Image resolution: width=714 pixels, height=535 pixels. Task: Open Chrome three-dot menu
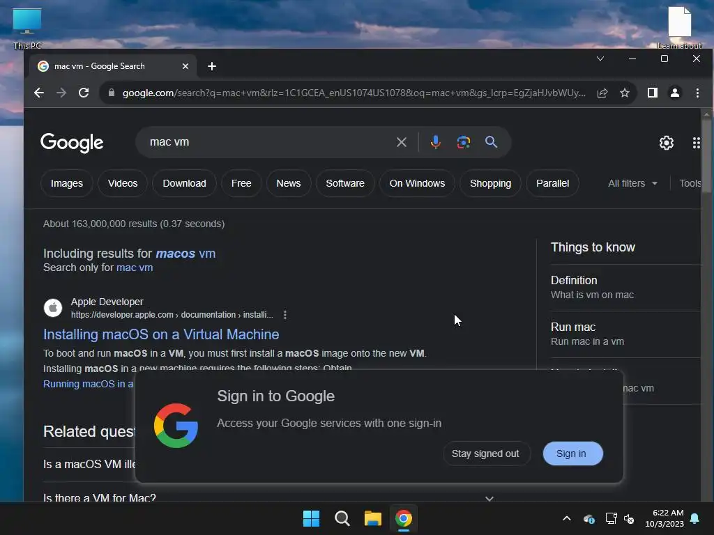click(697, 93)
